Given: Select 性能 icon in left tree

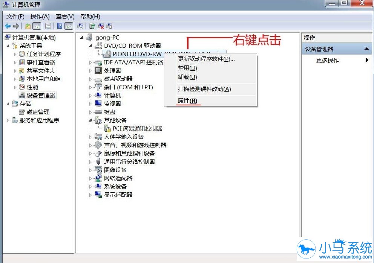Looking at the screenshot, I should [x=22, y=87].
